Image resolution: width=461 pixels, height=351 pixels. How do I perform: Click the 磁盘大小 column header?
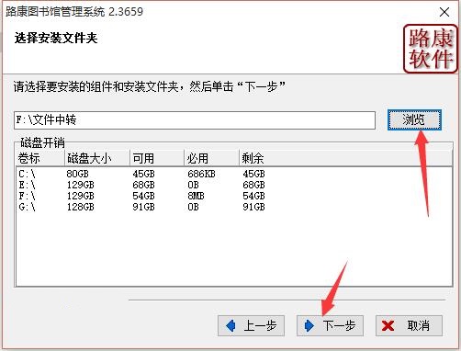(x=97, y=158)
